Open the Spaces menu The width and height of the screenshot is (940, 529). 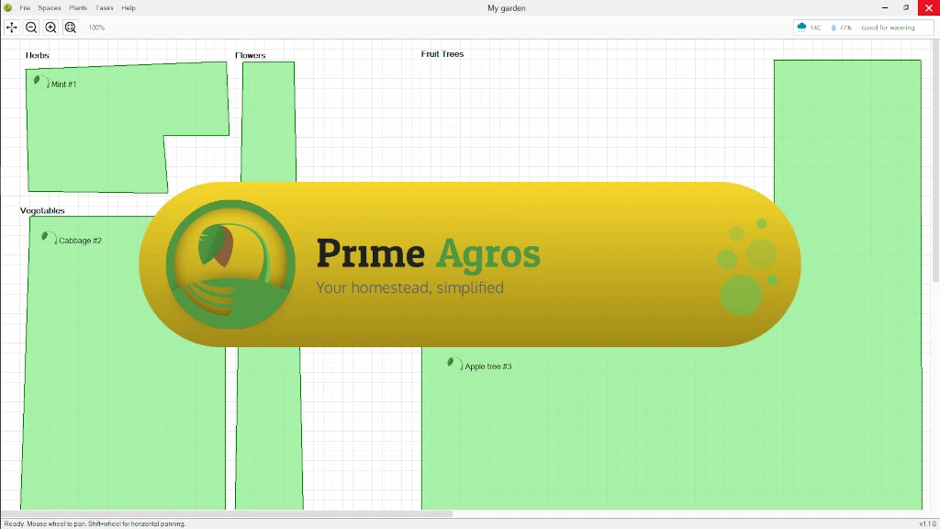[x=50, y=7]
